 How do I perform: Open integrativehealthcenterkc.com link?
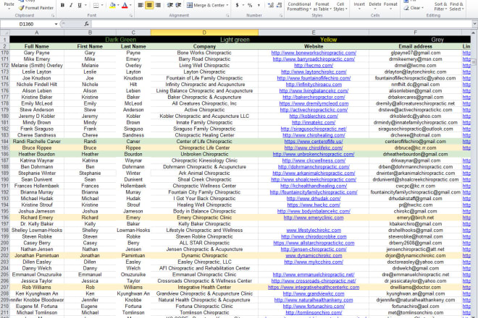[314, 287]
